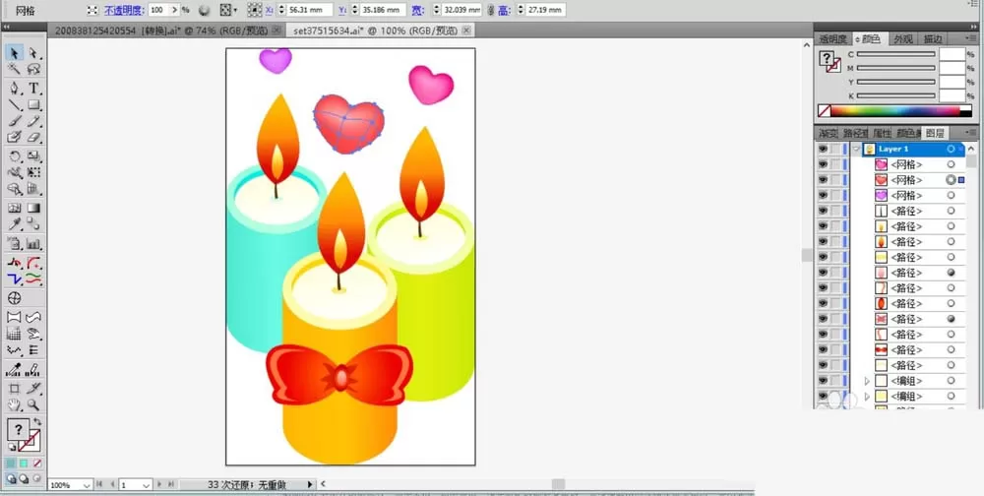Select the Scale tool
Image resolution: width=984 pixels, height=496 pixels.
[x=33, y=156]
